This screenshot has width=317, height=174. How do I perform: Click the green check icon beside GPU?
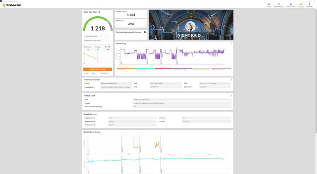[x=88, y=83]
